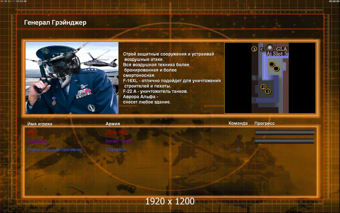Screen dimensions: 340x213
Task: Click the 22:52:48 clock readout
Action: click(21, 1)
